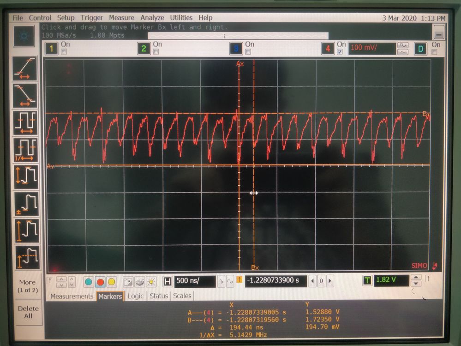
Task: Click the red Stop acquisition button
Action: click(100, 282)
